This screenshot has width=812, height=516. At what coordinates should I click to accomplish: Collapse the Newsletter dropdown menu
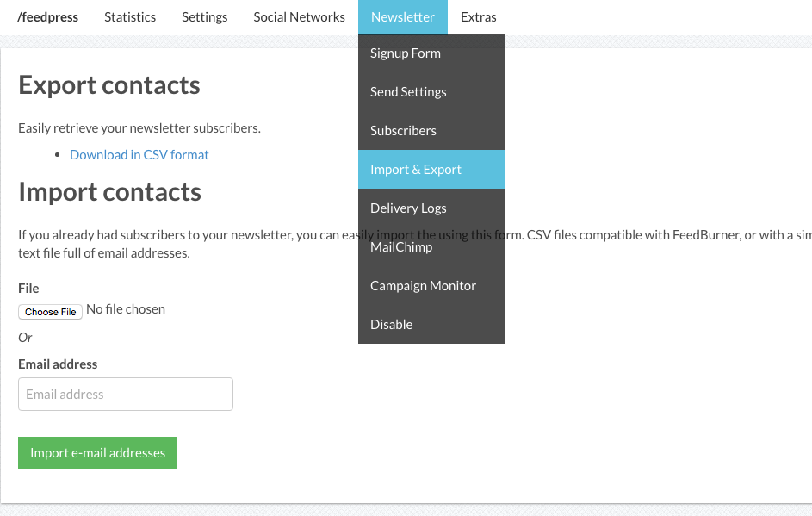(x=402, y=16)
